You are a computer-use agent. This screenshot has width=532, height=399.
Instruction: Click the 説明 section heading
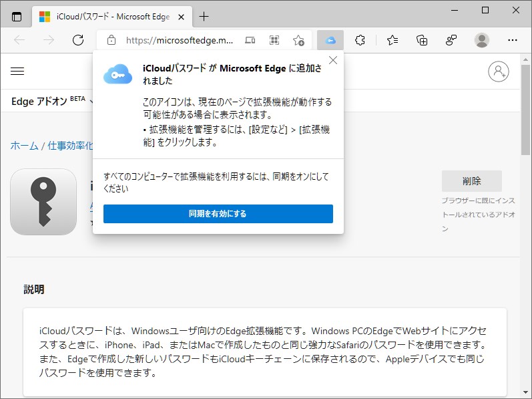coord(34,289)
